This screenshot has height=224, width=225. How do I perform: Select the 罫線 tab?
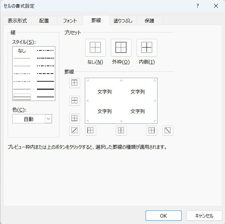click(x=96, y=20)
